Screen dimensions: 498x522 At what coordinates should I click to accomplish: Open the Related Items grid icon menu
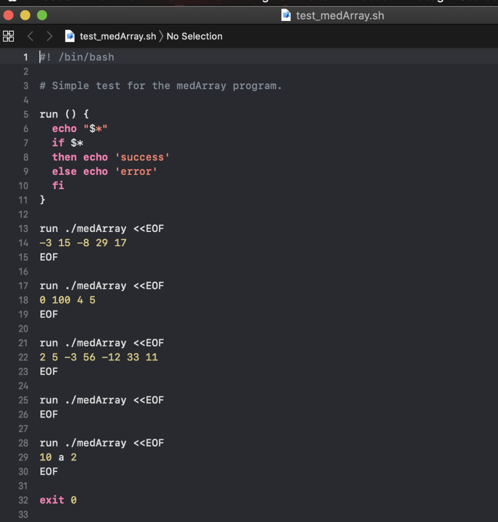9,36
